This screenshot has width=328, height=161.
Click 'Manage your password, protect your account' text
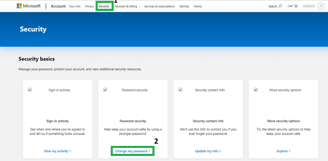tap(80, 69)
